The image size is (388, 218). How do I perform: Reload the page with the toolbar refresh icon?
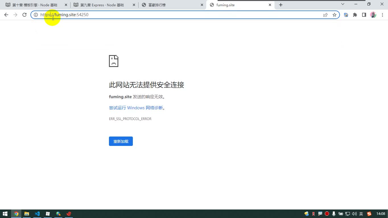point(24,15)
